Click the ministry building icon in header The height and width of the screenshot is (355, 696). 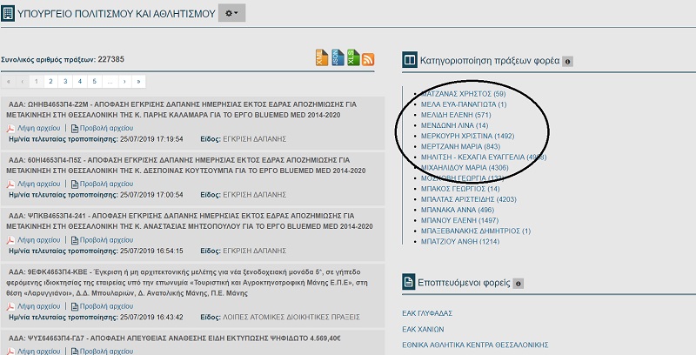click(x=9, y=13)
